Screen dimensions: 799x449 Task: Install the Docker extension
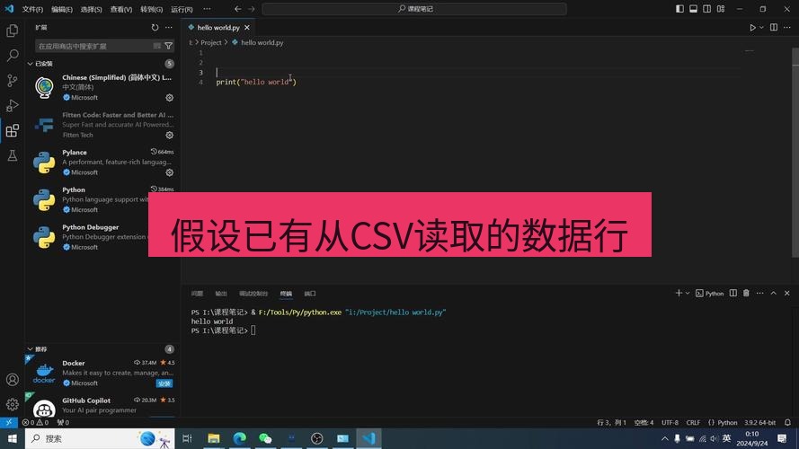164,383
